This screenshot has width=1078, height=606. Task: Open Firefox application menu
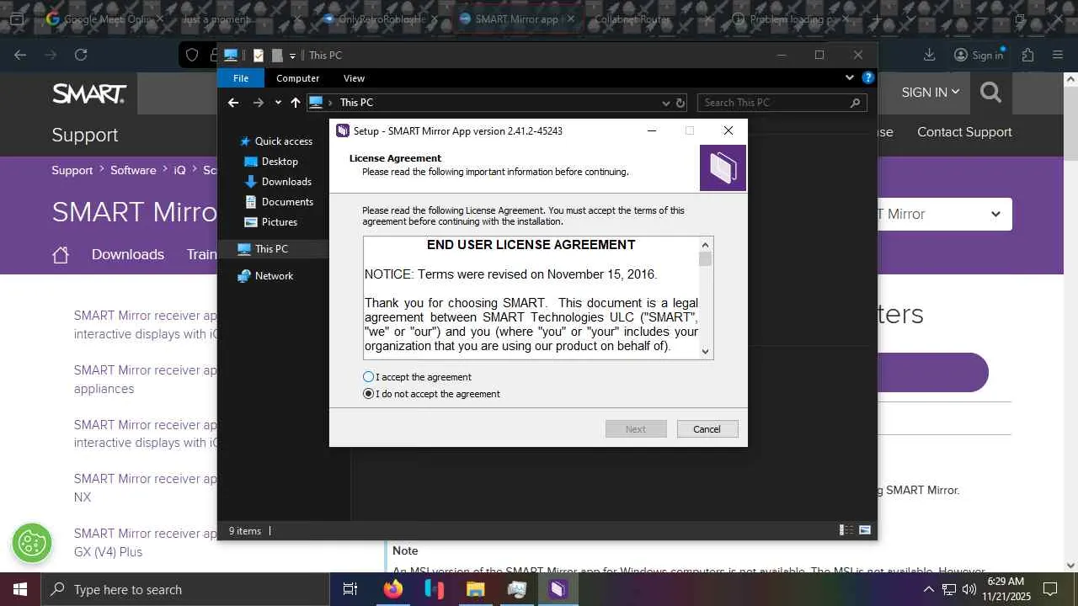pos(1058,55)
